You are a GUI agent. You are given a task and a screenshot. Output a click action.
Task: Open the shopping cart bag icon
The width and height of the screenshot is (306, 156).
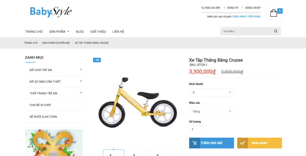273,13
